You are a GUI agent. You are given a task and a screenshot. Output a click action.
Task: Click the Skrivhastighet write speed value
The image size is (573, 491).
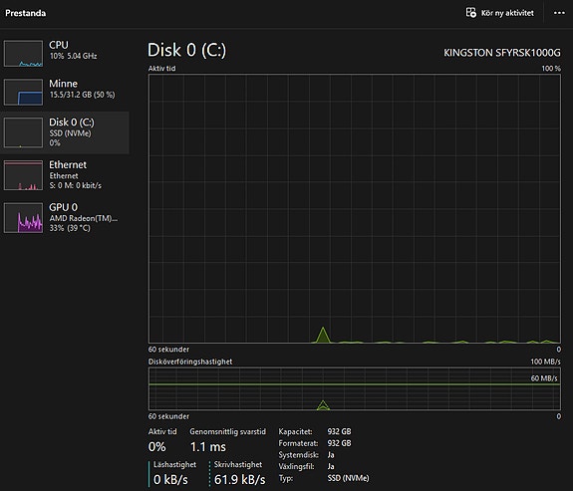pyautogui.click(x=240, y=479)
